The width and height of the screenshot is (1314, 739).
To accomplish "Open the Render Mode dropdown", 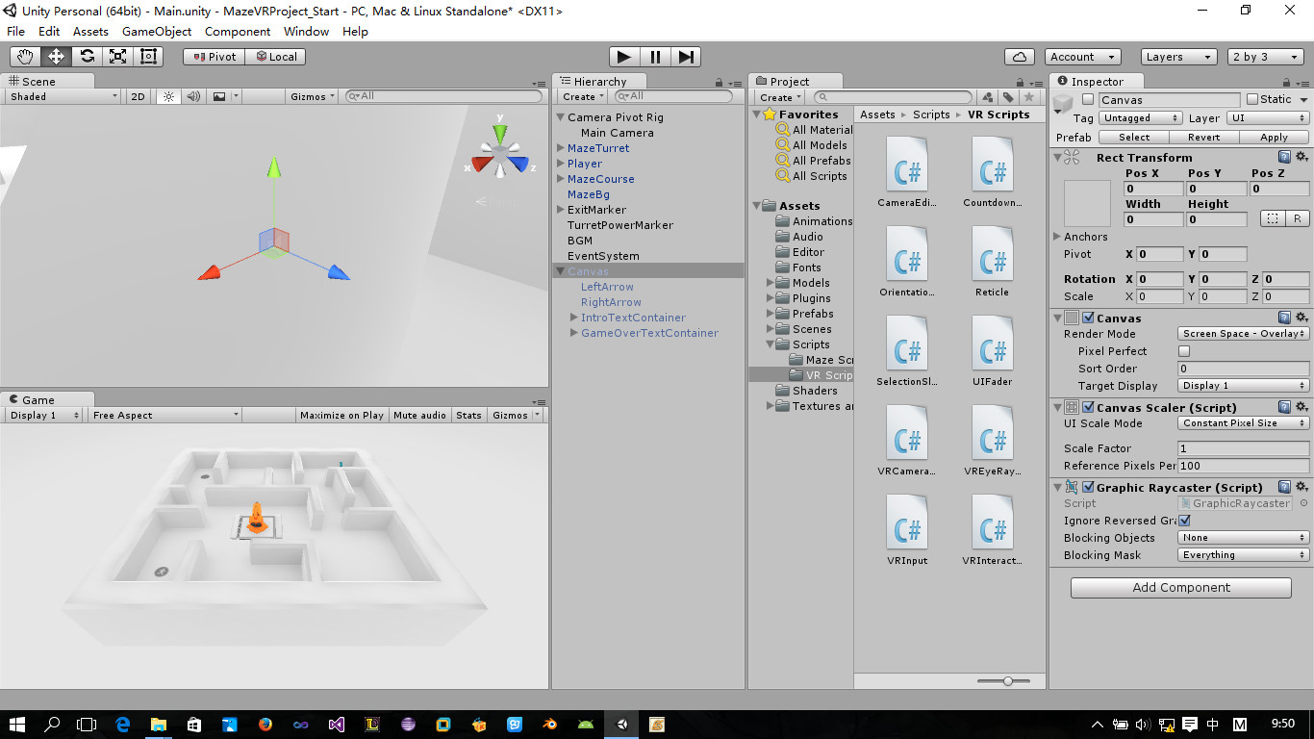I will [x=1244, y=334].
